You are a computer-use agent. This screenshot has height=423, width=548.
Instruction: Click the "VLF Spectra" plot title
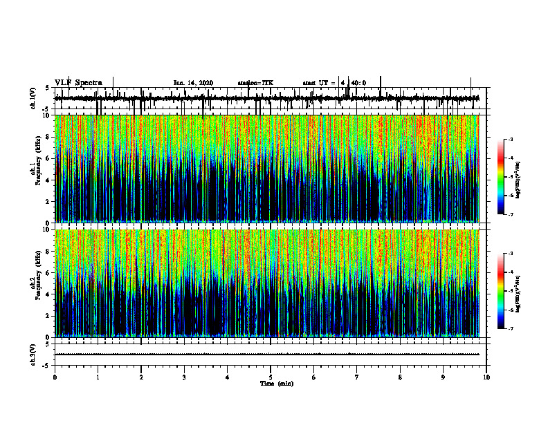coord(79,83)
